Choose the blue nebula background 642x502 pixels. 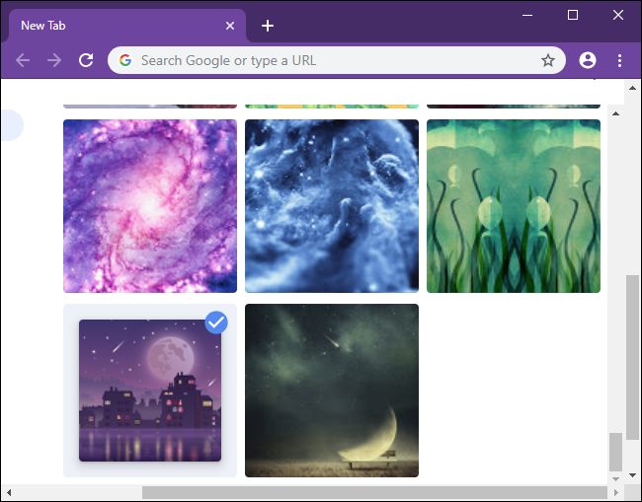[332, 206]
